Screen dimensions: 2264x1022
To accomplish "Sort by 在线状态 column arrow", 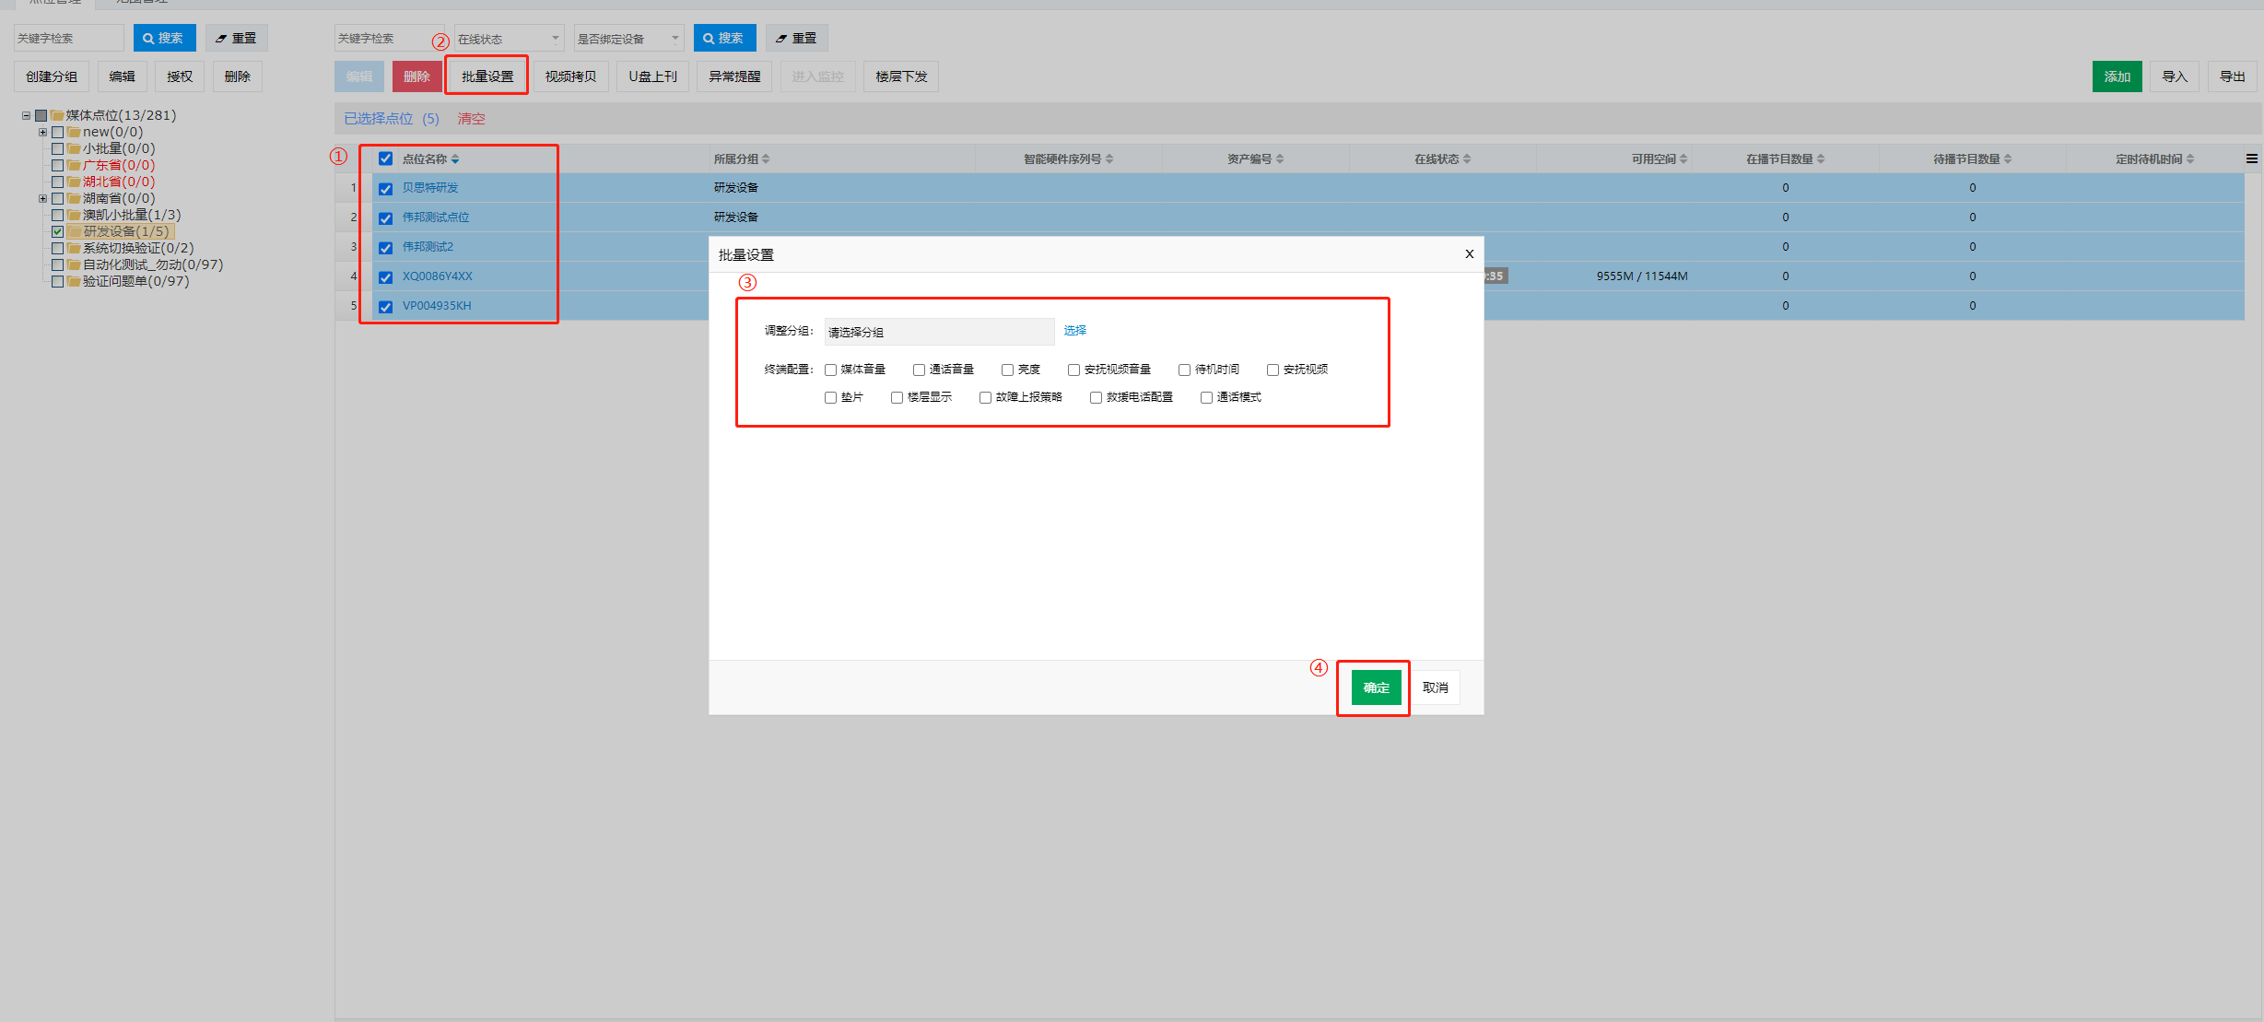I will pos(1467,159).
